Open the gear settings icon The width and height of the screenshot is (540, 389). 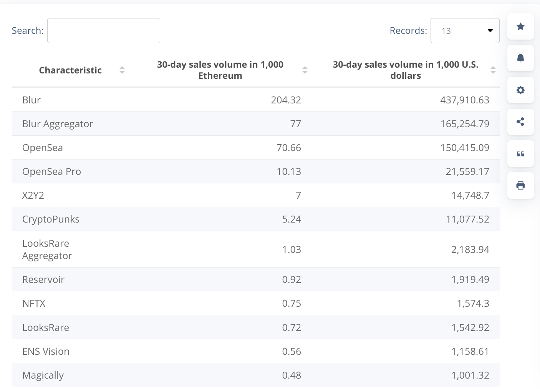520,90
